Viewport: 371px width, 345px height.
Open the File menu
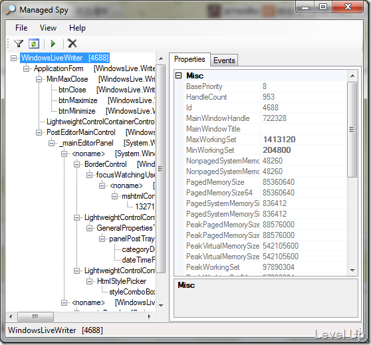21,28
